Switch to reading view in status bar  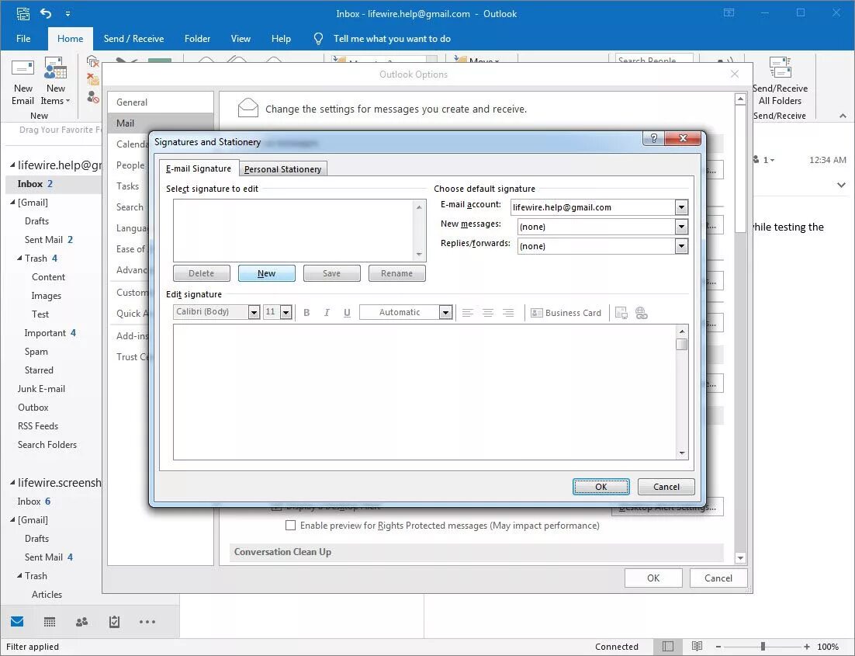coord(697,646)
